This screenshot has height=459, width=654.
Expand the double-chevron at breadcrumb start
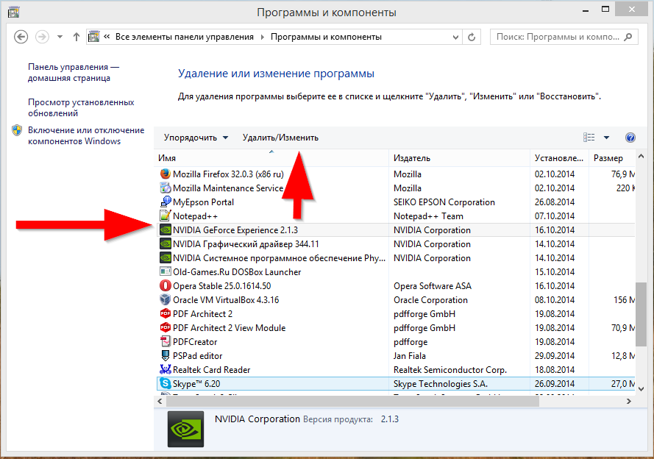click(x=107, y=37)
